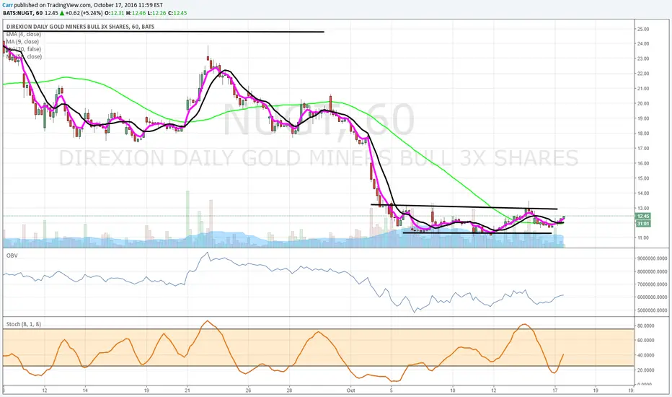Select the Stoch (8, 1, 8) pane label
672x397 pixels.
[24, 324]
